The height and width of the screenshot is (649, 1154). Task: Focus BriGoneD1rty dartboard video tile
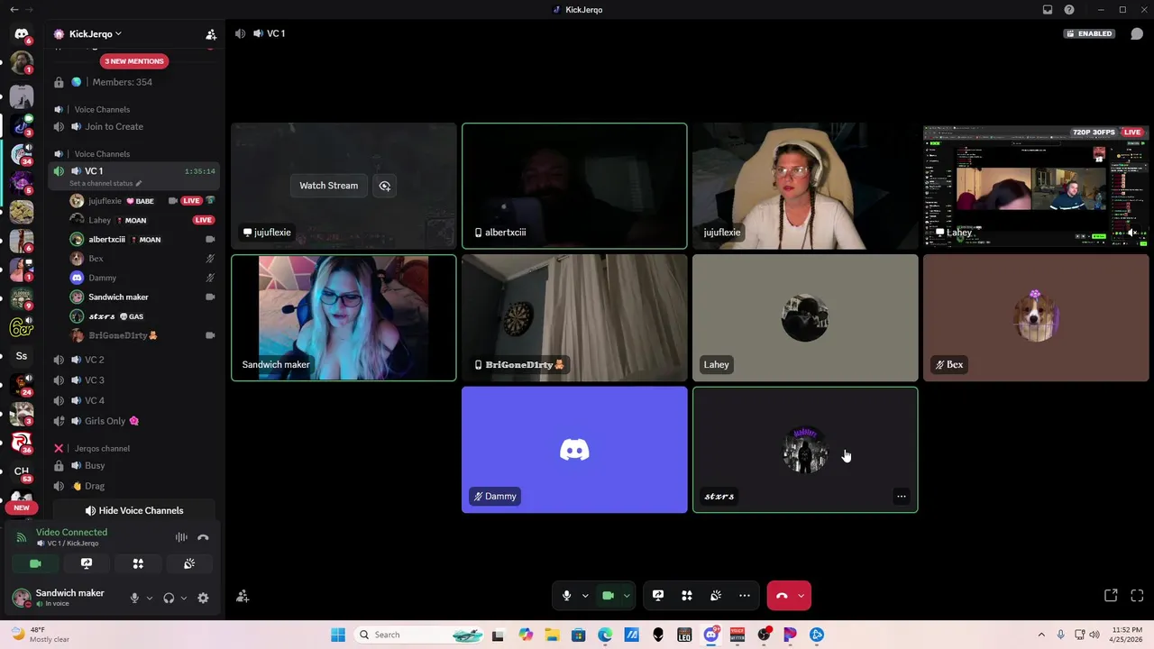pyautogui.click(x=574, y=317)
